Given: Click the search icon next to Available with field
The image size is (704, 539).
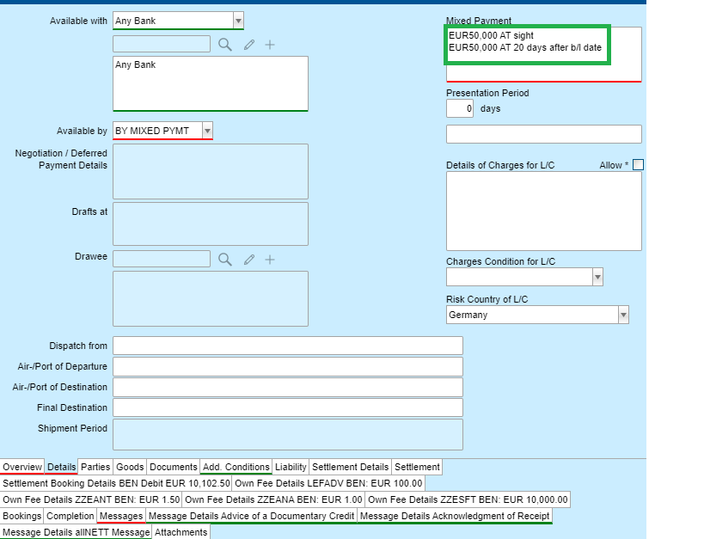Looking at the screenshot, I should coord(225,45).
